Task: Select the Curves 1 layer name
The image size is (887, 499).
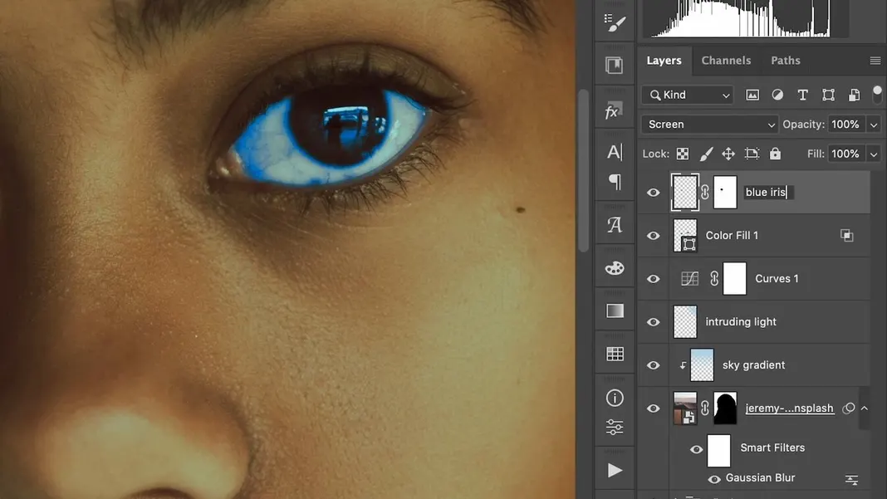Action: coord(777,278)
